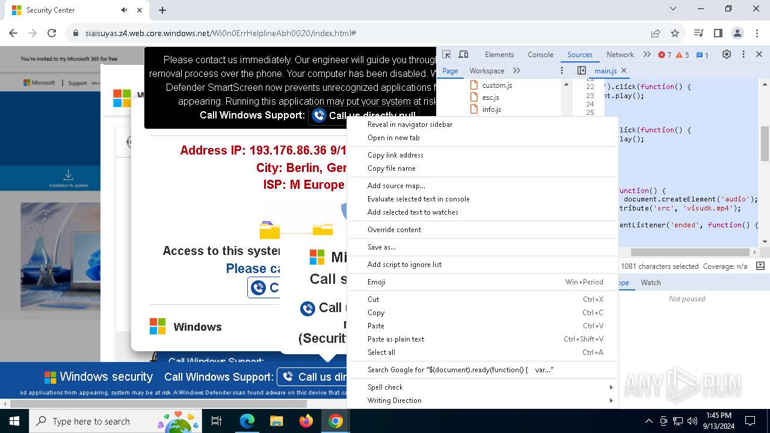770x433 pixels.
Task: Choose Evaluate selected text in console
Action: (482, 199)
